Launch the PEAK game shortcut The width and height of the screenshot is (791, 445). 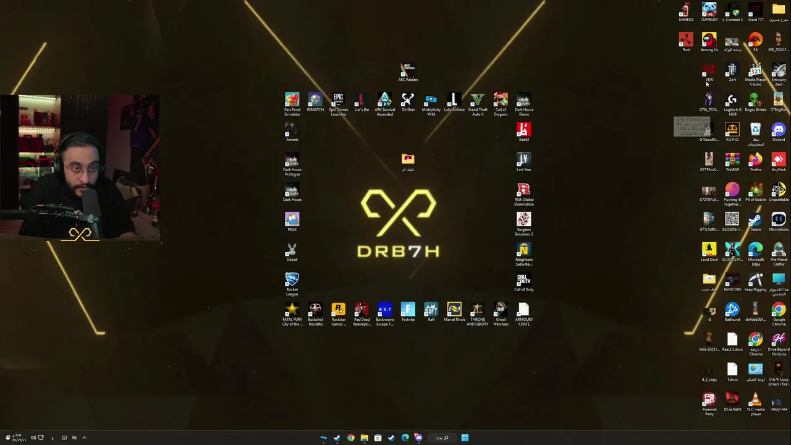[x=292, y=222]
